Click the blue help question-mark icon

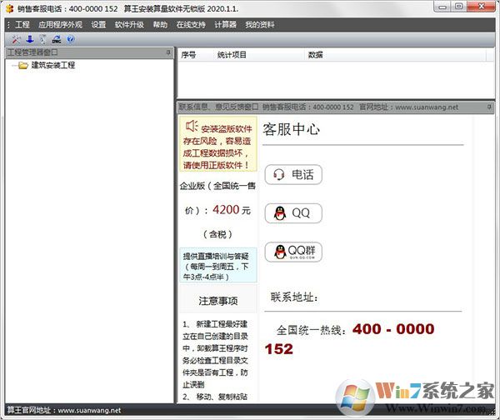click(70, 39)
